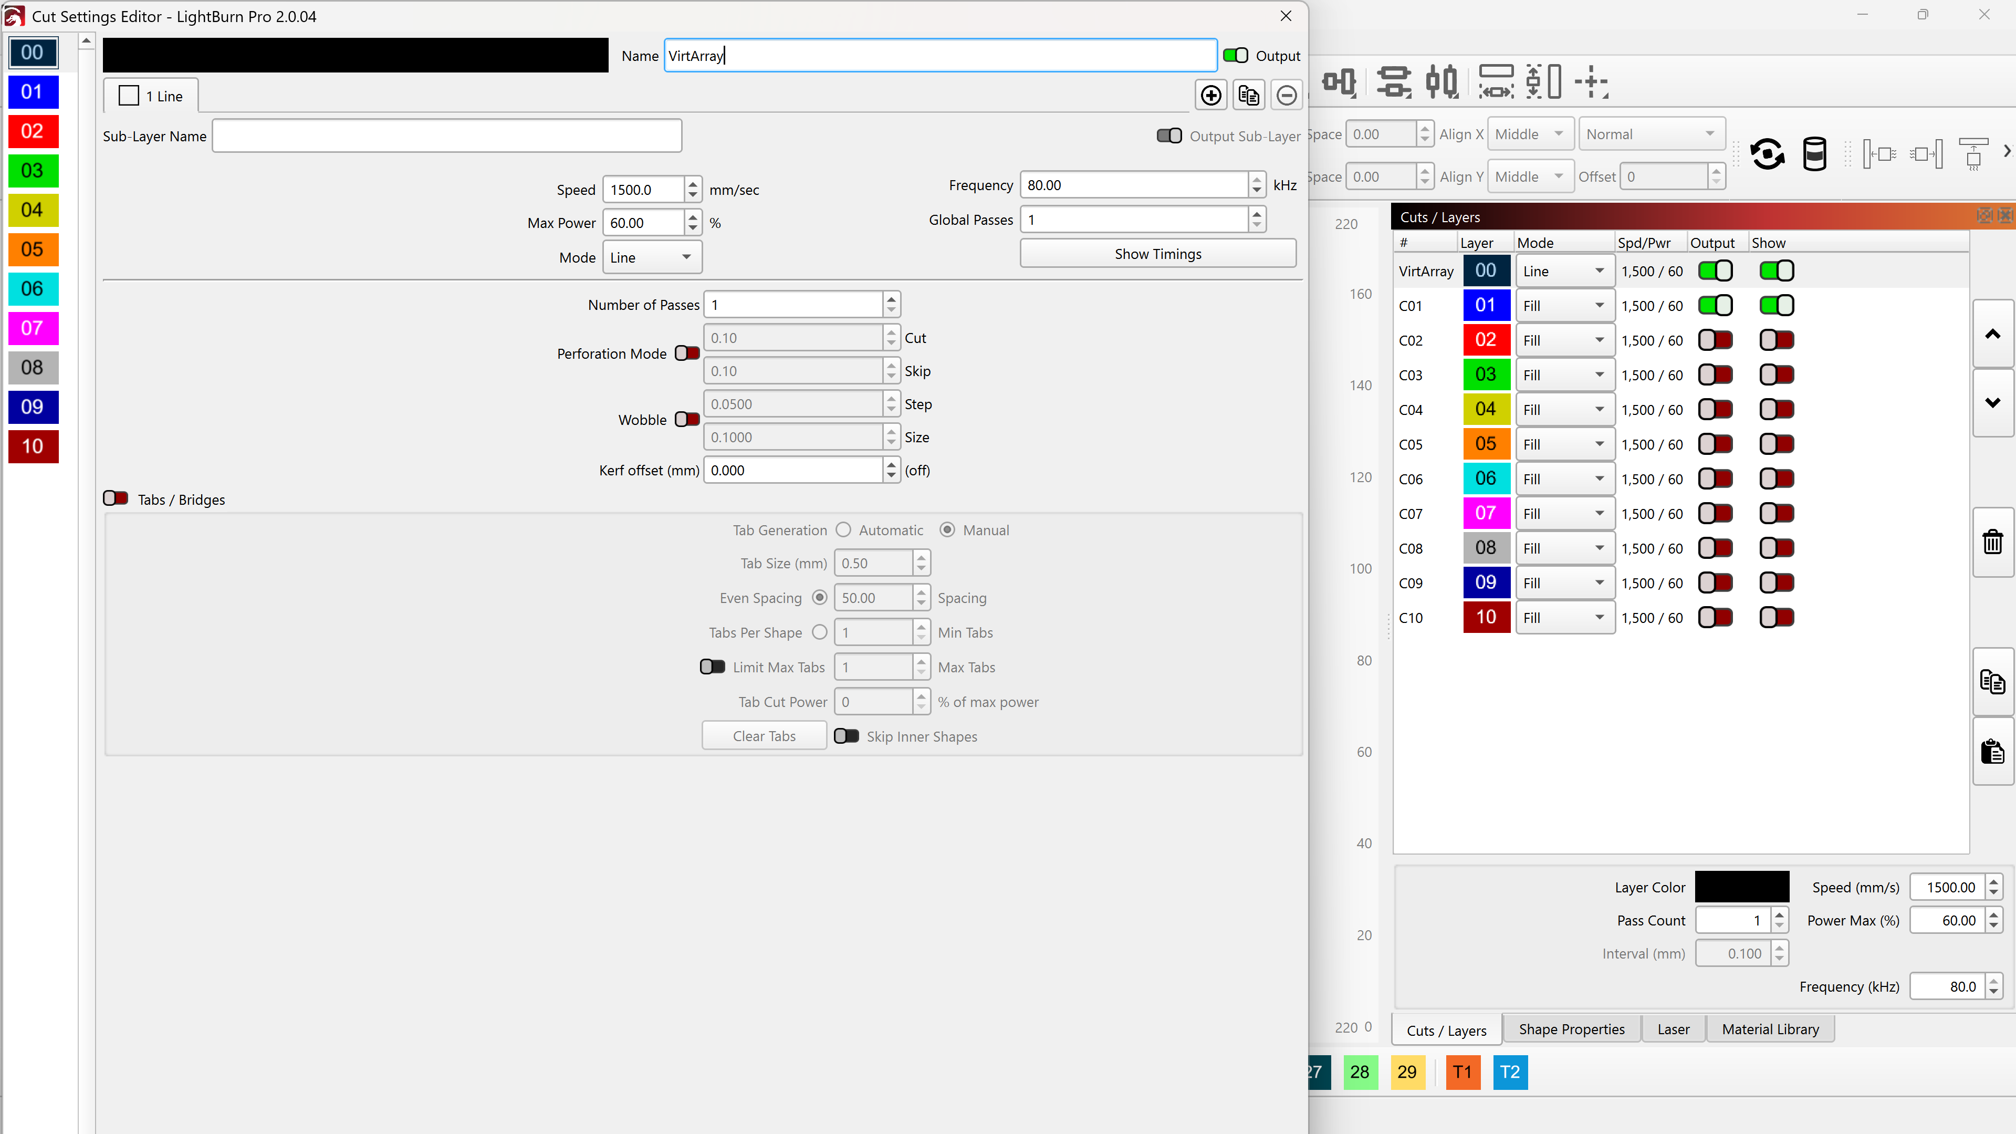Click the paste layer settings icon
Screen dimensions: 2016x1134
[1992, 751]
